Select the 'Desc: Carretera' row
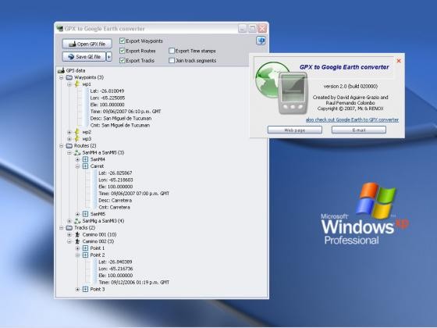This screenshot has height=328, width=437. coord(115,200)
